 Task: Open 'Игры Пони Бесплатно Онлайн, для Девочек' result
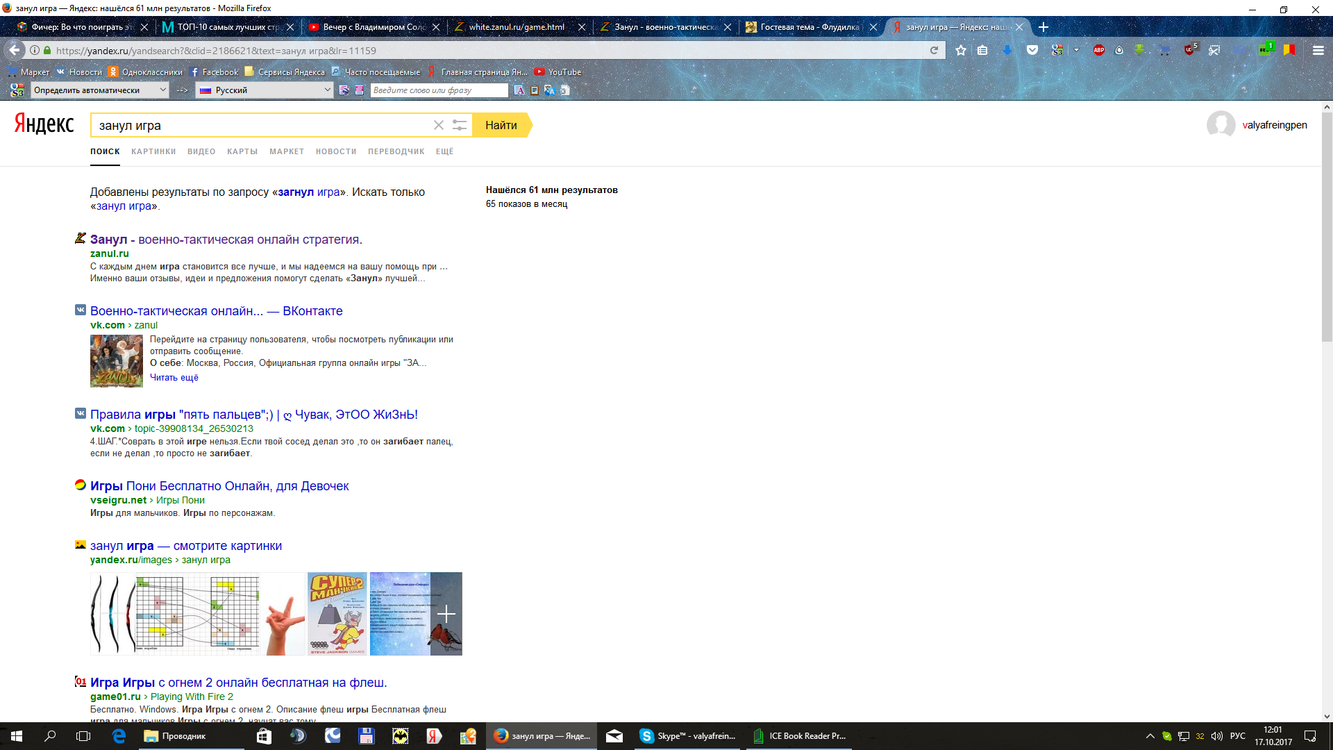219,486
